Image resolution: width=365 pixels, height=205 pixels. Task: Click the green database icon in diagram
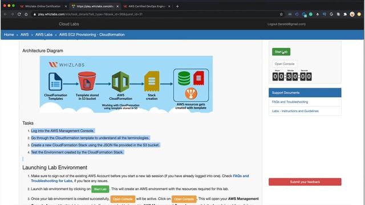184,79
